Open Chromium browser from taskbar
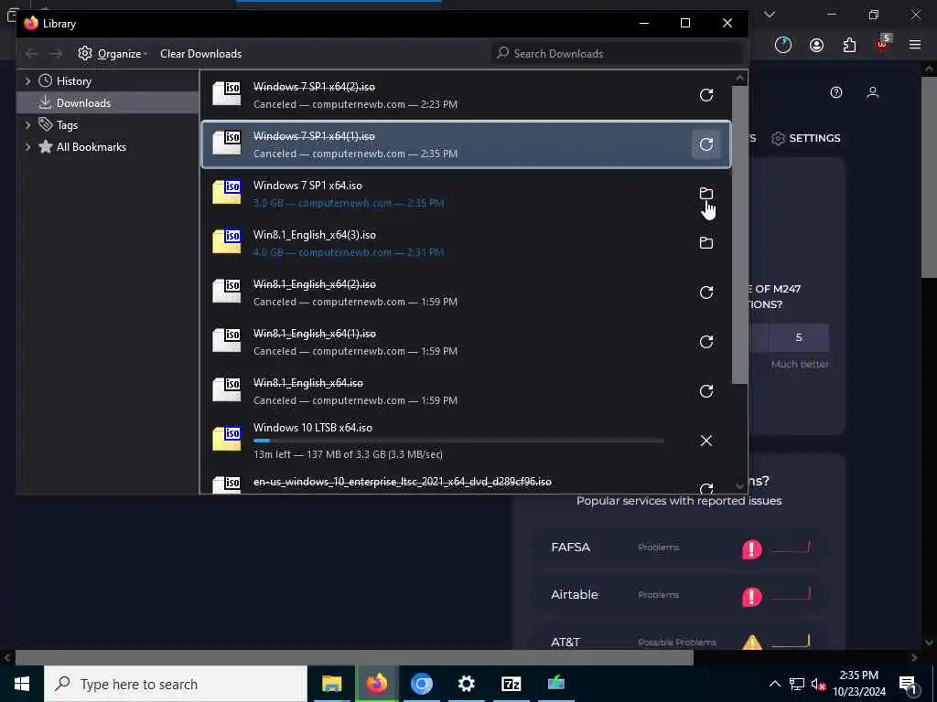Viewport: 937px width, 702px height. tap(421, 684)
